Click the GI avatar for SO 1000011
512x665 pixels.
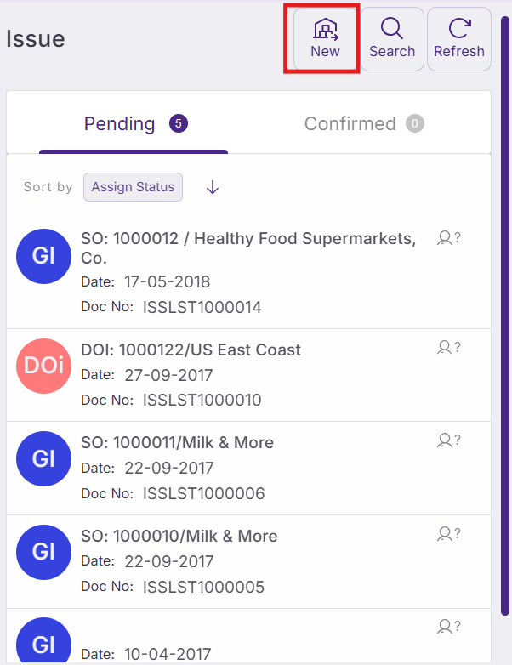point(43,459)
